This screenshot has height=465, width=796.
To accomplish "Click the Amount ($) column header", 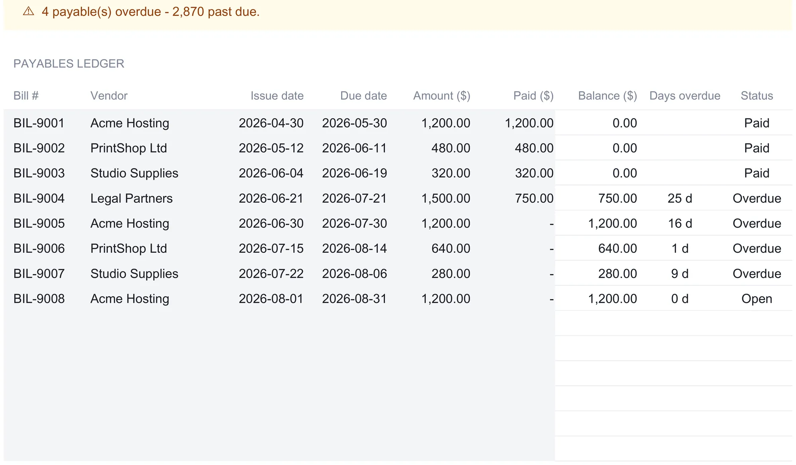I will click(x=442, y=96).
